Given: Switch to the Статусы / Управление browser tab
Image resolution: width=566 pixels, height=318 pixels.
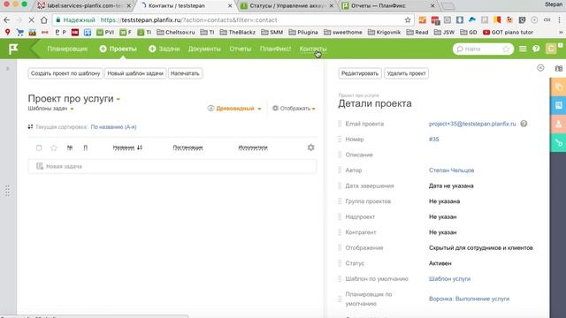Looking at the screenshot, I should [287, 6].
